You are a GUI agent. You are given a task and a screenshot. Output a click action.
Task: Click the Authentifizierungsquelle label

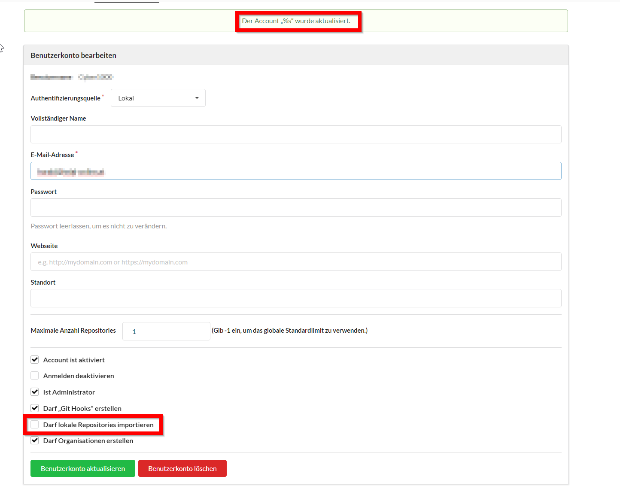pyautogui.click(x=66, y=98)
